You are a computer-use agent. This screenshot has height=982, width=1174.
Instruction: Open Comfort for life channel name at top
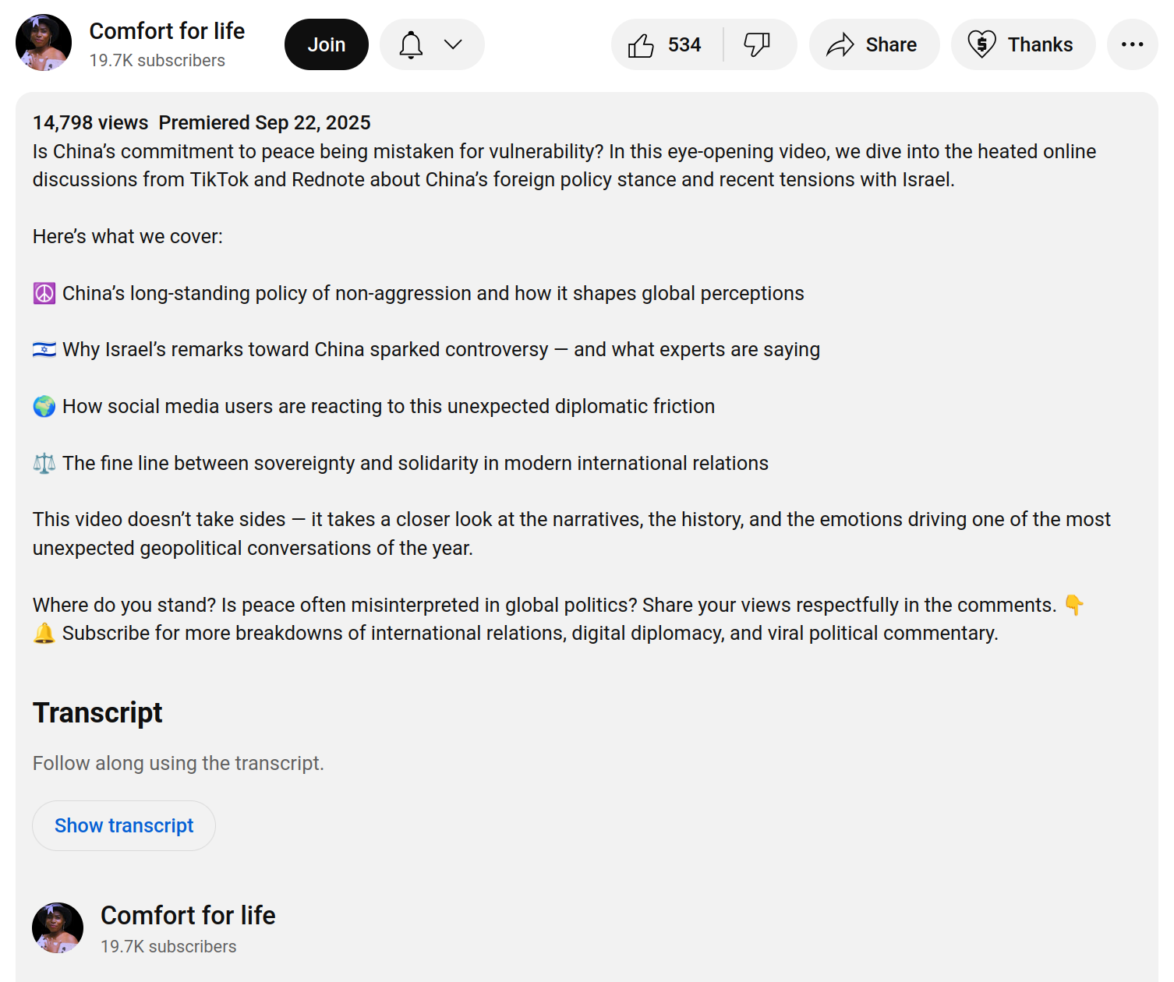tap(167, 31)
